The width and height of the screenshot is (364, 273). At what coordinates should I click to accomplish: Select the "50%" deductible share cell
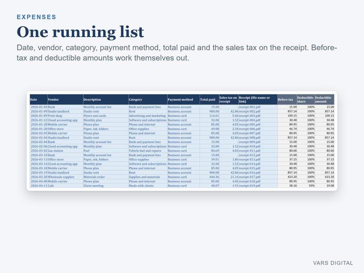(x=305, y=186)
